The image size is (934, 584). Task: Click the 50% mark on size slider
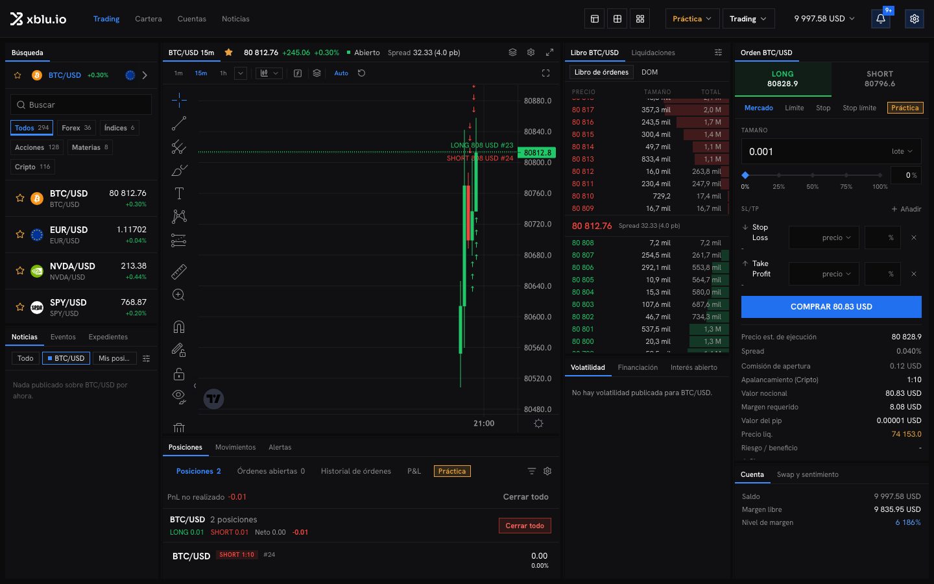click(813, 175)
